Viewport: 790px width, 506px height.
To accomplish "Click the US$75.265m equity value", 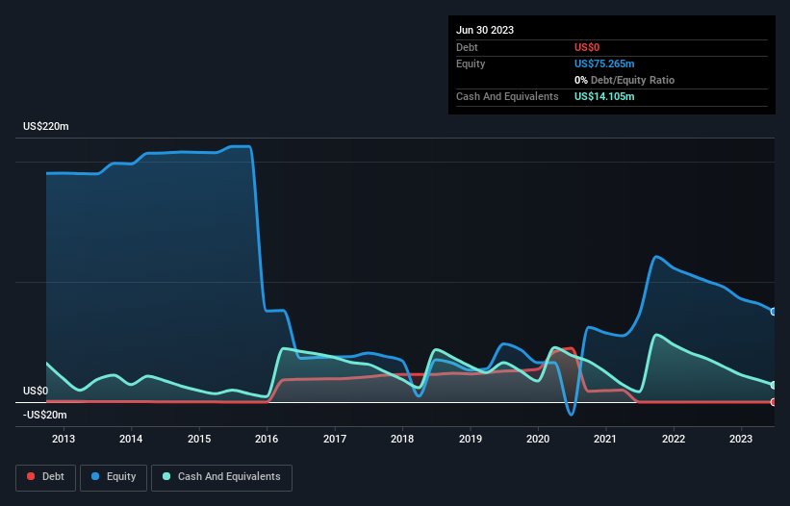I will click(604, 63).
